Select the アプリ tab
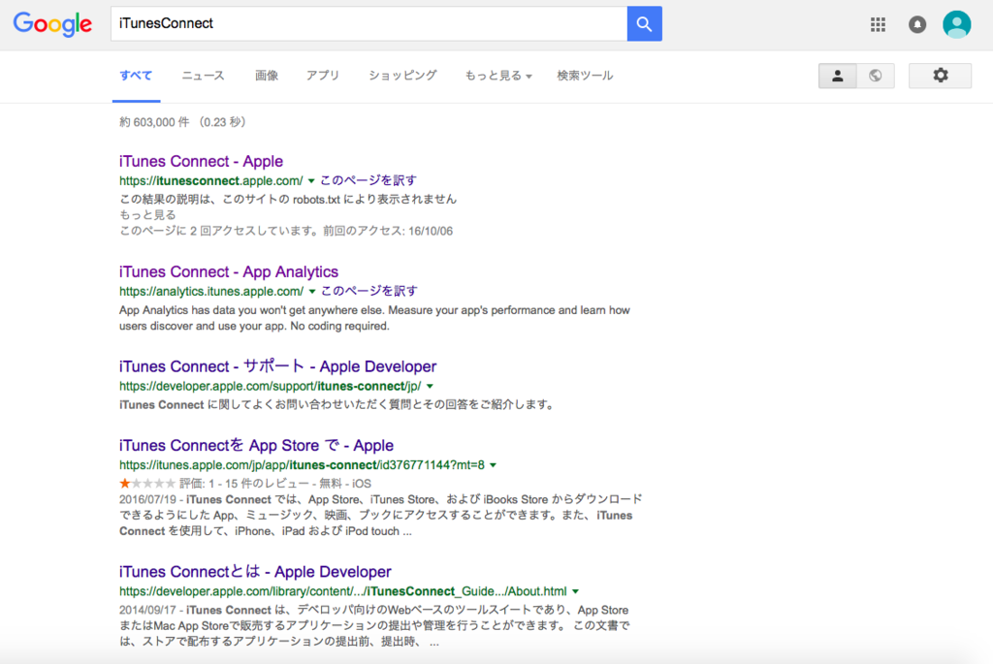 tap(323, 76)
